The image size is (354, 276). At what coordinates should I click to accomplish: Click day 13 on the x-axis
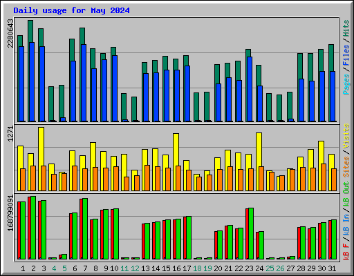[145, 268]
